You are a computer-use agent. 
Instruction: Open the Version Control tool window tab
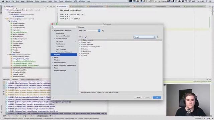tap(29, 116)
